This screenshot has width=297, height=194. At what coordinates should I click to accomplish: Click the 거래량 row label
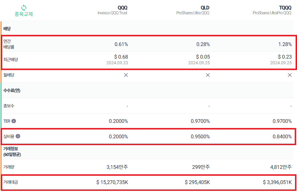pos(9,167)
